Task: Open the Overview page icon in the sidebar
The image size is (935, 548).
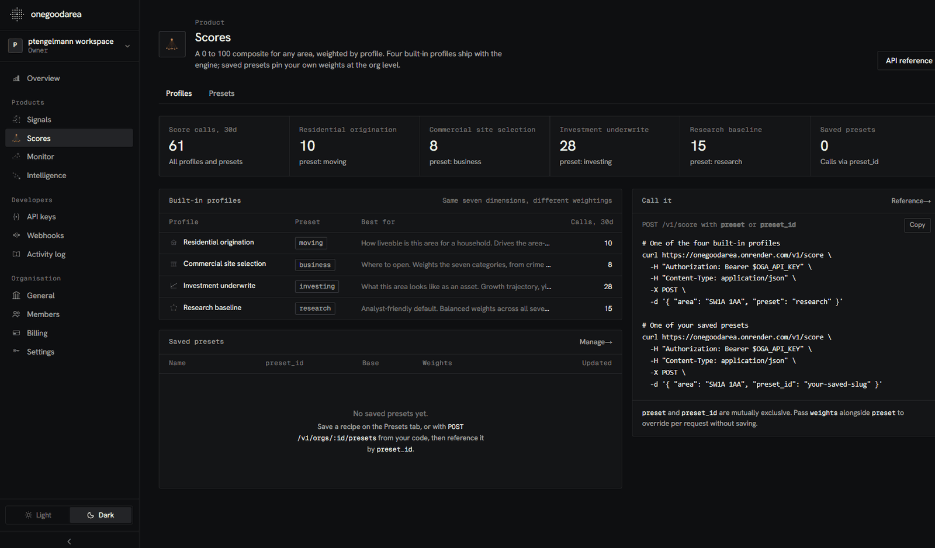Action: tap(16, 78)
